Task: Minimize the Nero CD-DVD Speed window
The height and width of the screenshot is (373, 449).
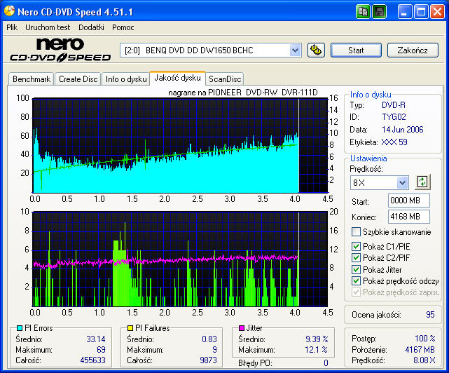Action: tap(405, 12)
